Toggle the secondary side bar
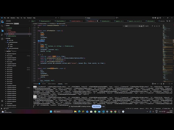This screenshot has height=130, width=174. coord(160,18)
